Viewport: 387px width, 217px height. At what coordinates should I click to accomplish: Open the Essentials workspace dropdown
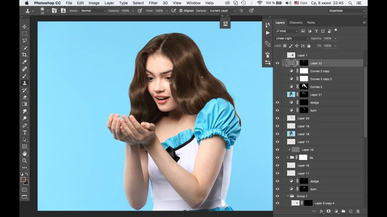click(x=347, y=11)
